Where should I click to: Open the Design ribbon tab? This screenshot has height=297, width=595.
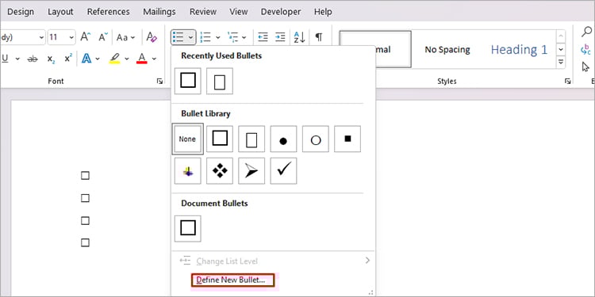(x=21, y=12)
